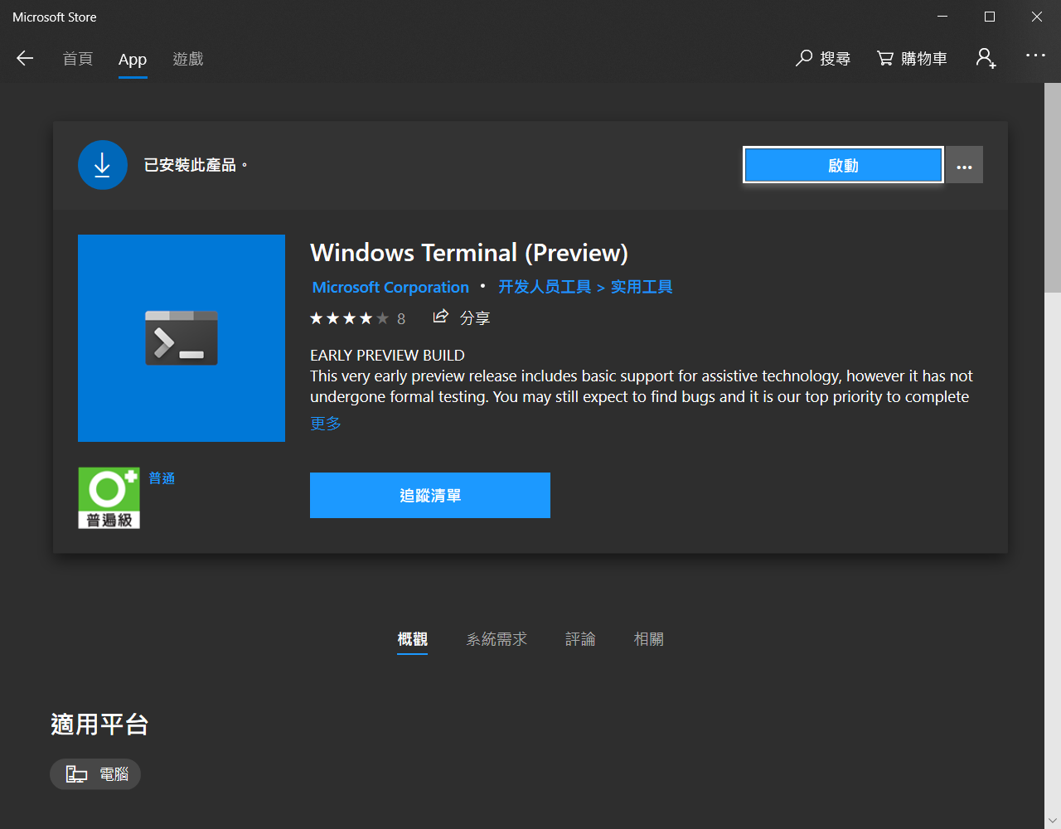This screenshot has width=1061, height=829.
Task: Open the 評論 section tab
Action: [x=580, y=639]
